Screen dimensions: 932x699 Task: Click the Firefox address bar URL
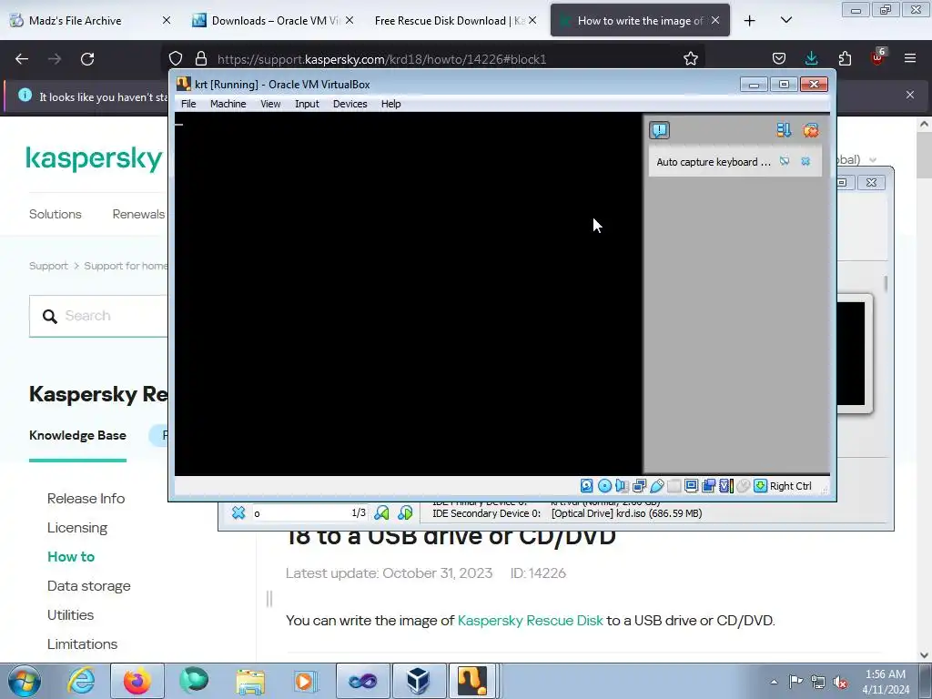pyautogui.click(x=381, y=59)
